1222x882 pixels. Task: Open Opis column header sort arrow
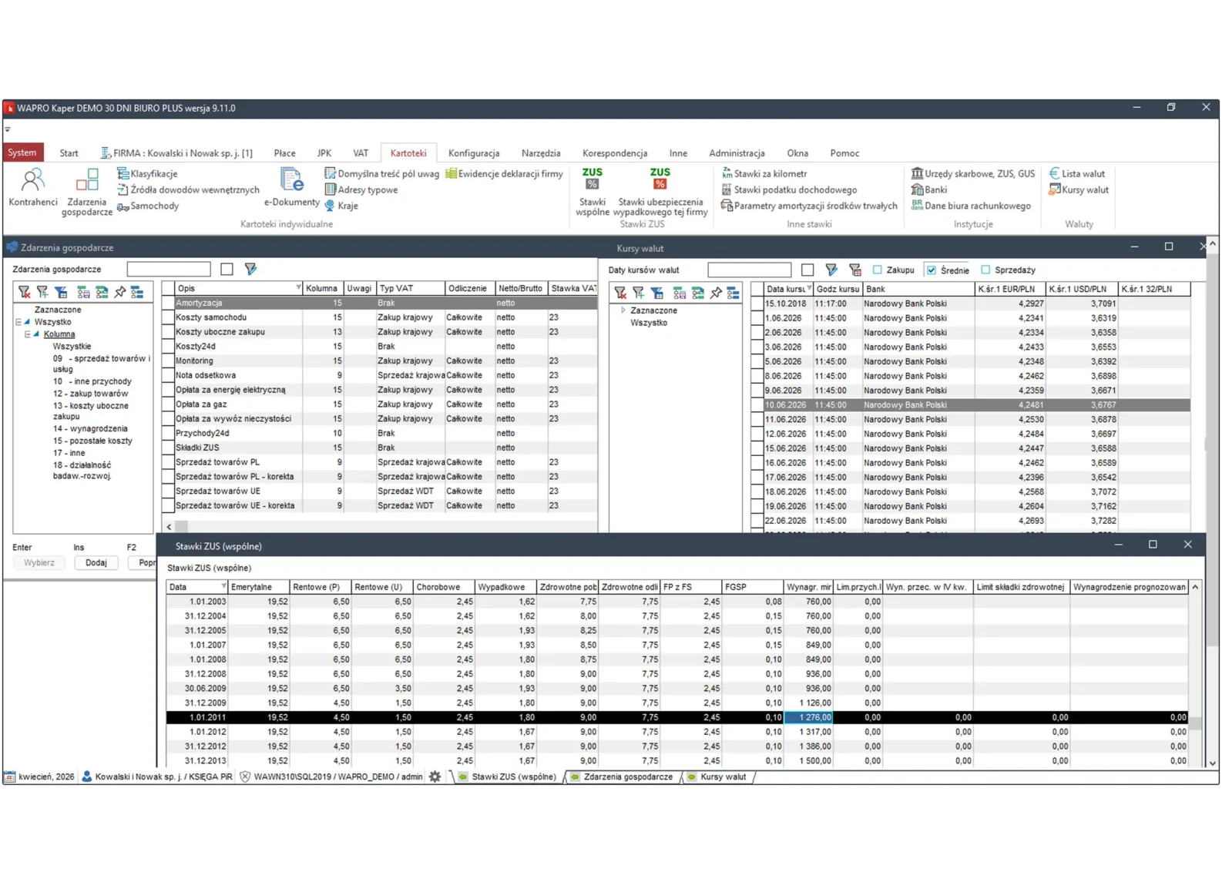click(298, 288)
